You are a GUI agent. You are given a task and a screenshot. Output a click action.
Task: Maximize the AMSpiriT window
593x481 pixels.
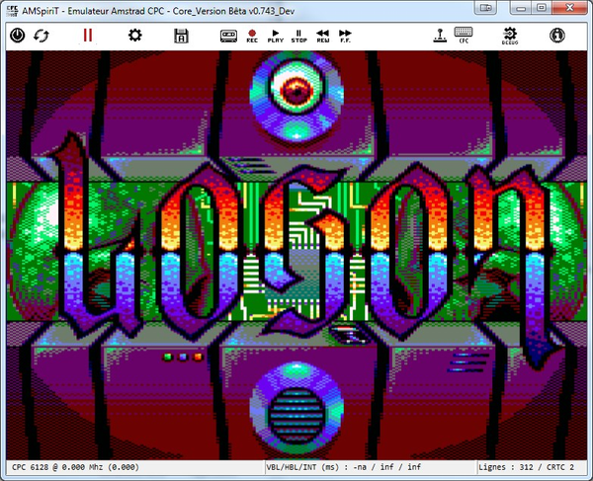pyautogui.click(x=542, y=7)
